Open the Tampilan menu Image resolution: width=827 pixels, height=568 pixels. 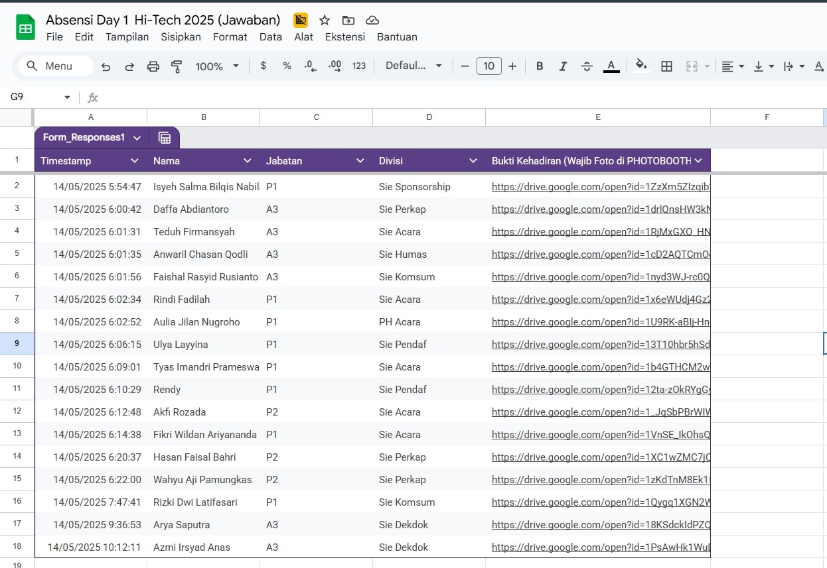click(127, 37)
